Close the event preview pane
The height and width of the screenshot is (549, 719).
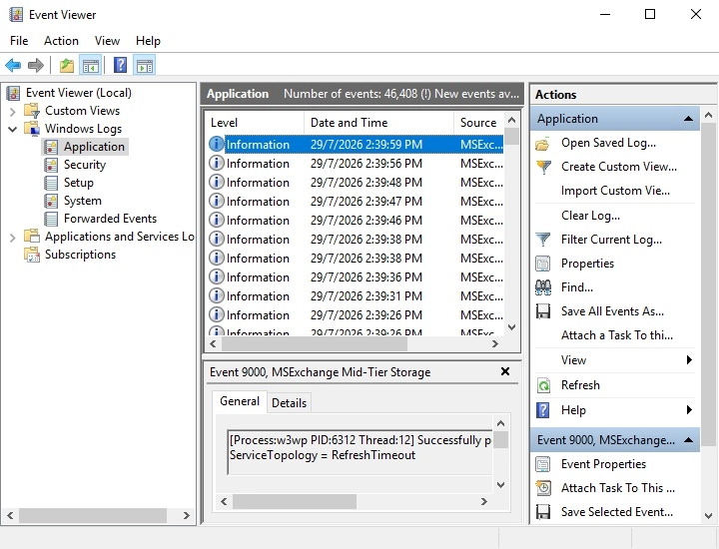coord(505,371)
